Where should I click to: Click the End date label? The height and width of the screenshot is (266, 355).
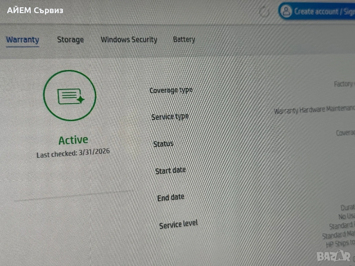coord(171,197)
